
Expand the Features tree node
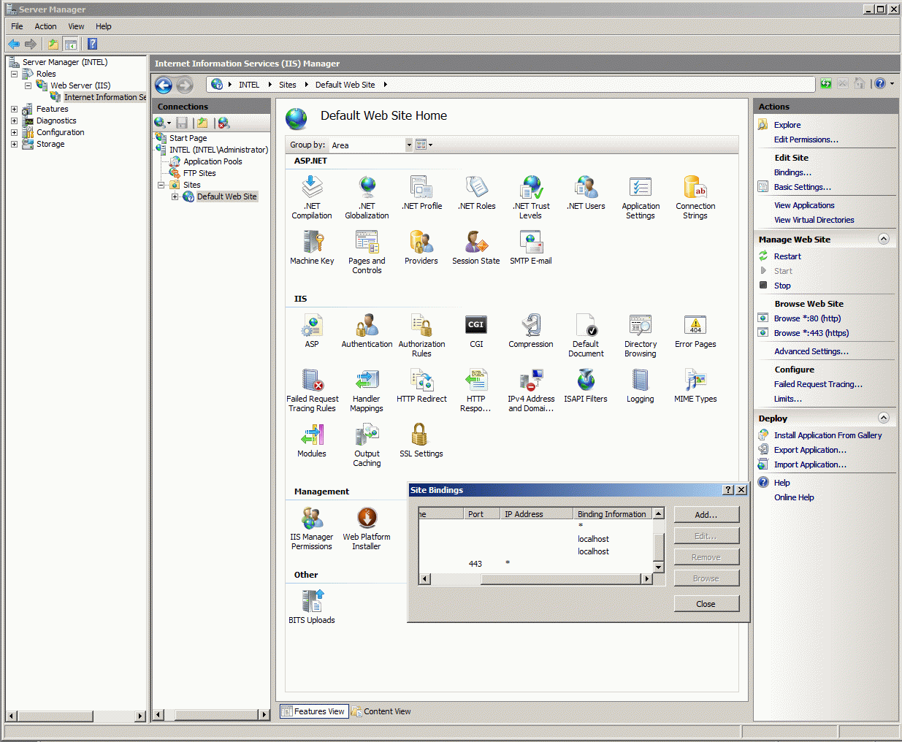click(x=14, y=109)
